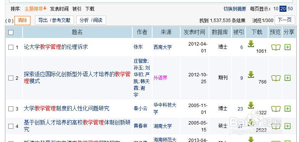299x142 pixels.
Task: Sort results by 下载 count
Action: [90, 9]
